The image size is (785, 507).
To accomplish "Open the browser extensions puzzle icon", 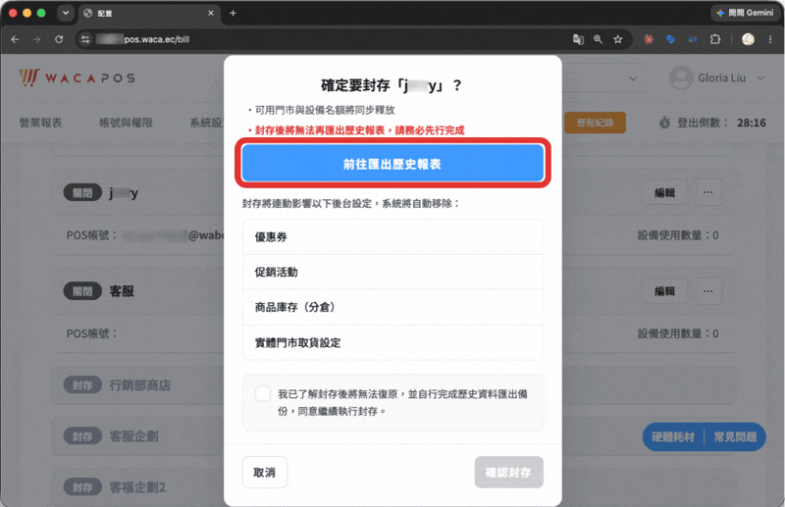I will pyautogui.click(x=715, y=39).
